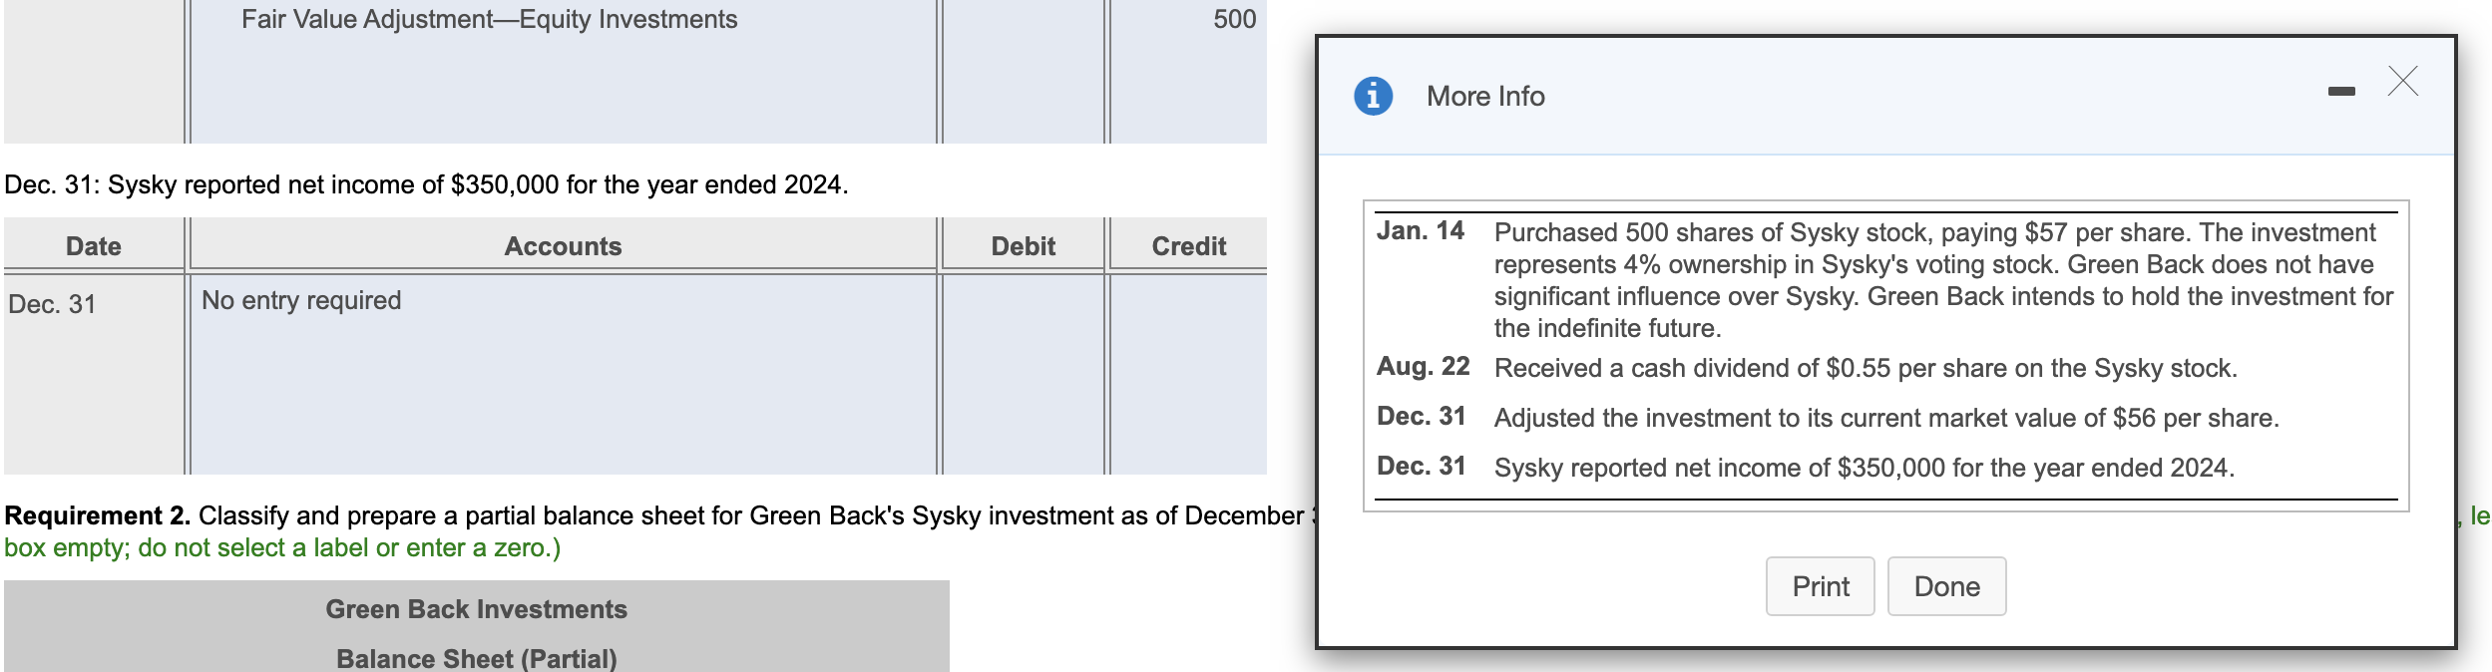Screen dimensions: 2492x672
Task: Click the blue info icon in More Info
Action: pos(1373,96)
